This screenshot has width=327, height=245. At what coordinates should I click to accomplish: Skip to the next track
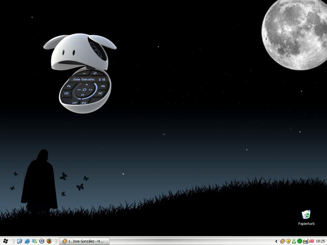coord(91,90)
